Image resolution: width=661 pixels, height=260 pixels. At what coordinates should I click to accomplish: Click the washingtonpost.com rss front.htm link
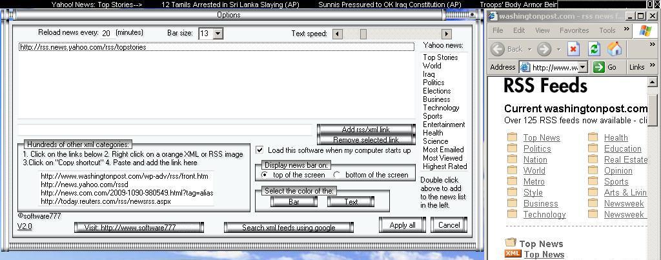point(125,176)
